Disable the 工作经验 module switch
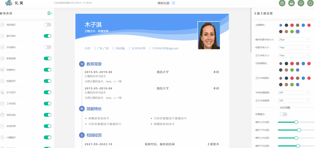 pos(48,104)
